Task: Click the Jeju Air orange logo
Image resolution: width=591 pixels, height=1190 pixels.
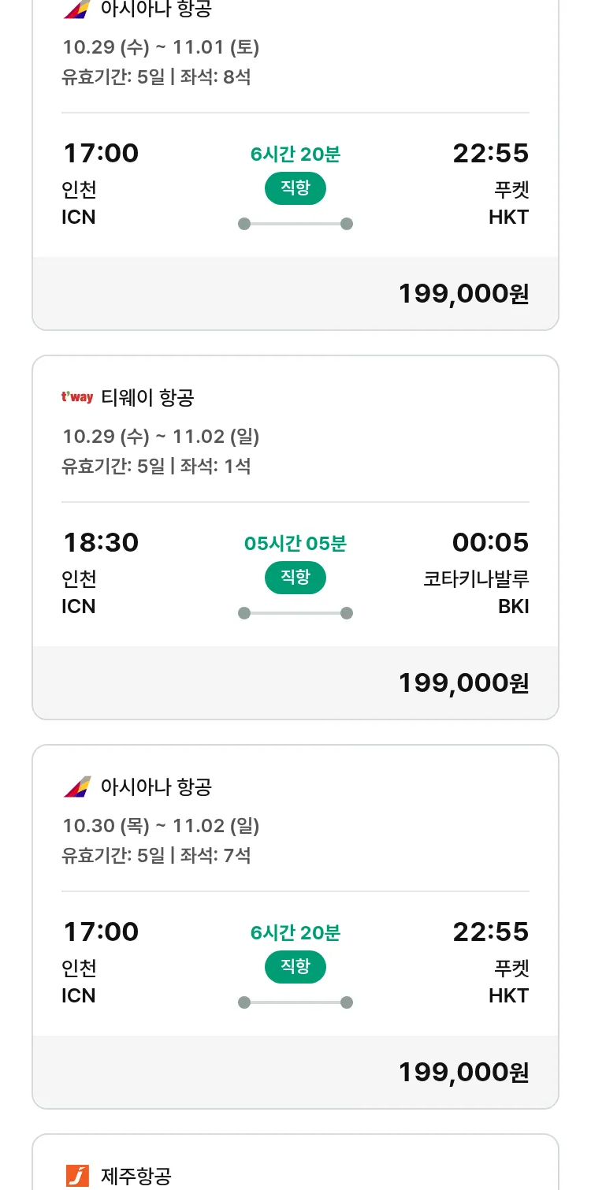Action: (x=77, y=1176)
